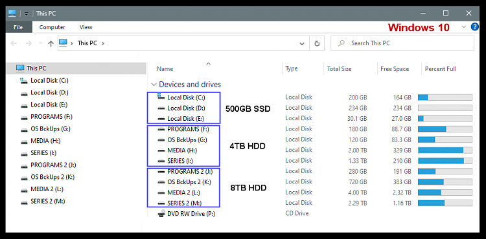Switch to the Computer ribbon tab
The image size is (486, 239).
[52, 27]
